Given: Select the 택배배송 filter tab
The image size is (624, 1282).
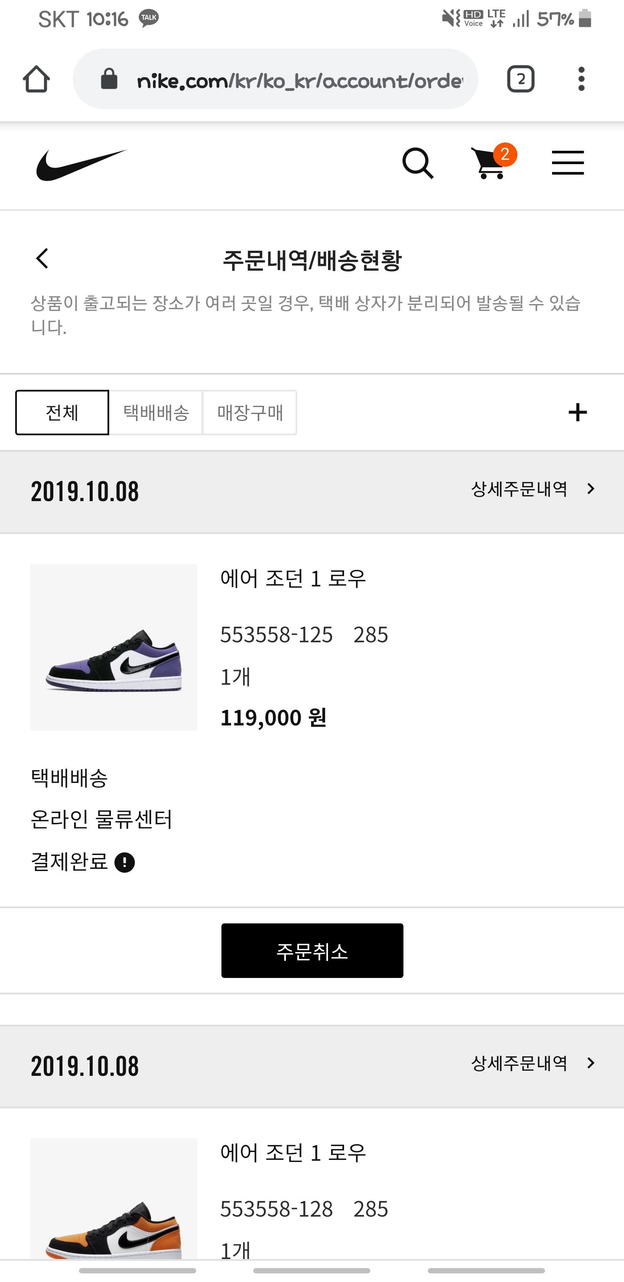Looking at the screenshot, I should tap(156, 413).
